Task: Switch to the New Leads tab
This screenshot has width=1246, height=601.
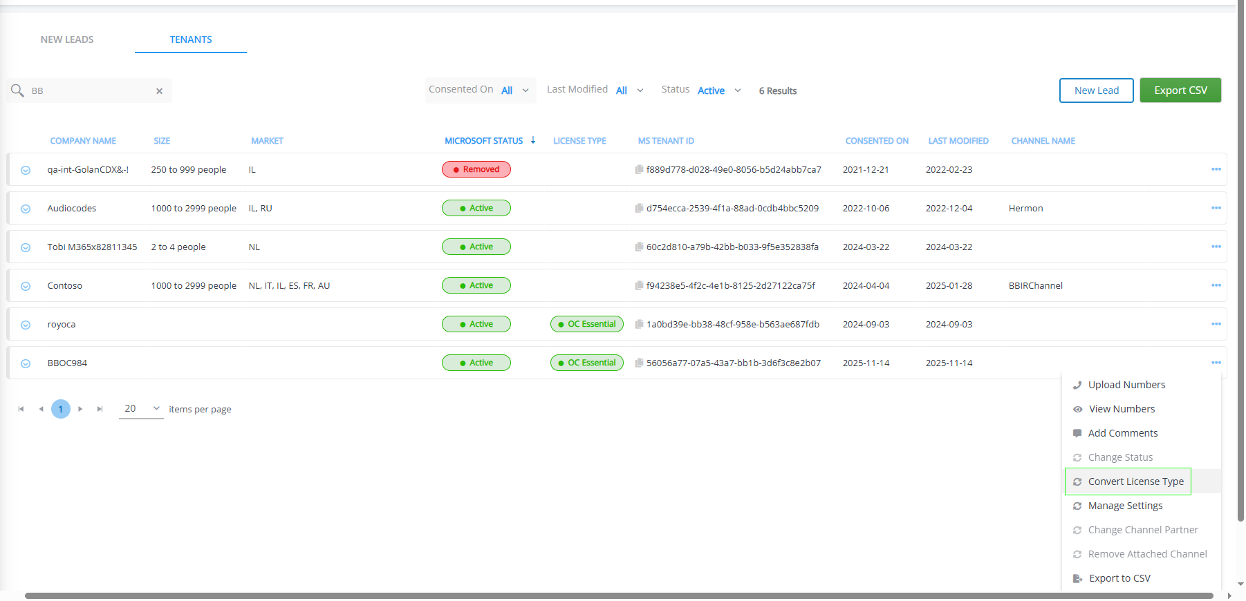Action: pos(67,39)
